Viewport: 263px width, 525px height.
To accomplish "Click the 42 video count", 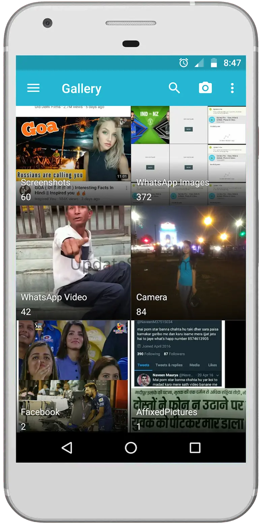I will [26, 312].
